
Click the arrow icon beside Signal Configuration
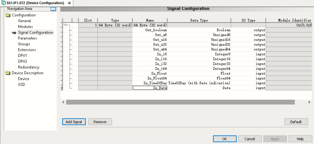(14, 33)
